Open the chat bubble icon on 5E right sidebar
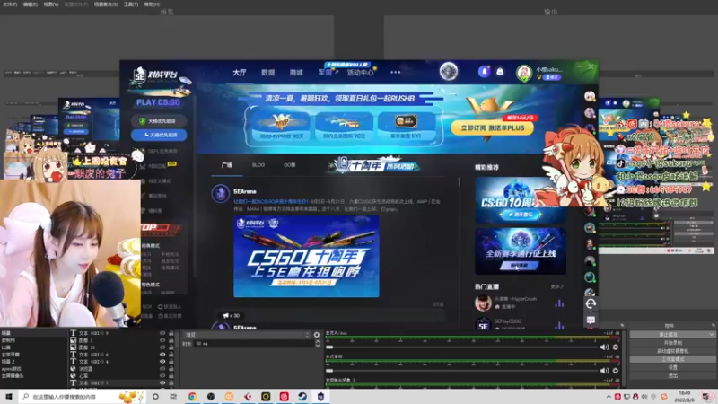 click(591, 320)
